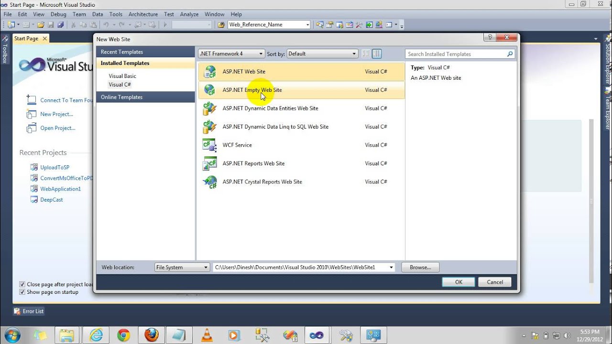612x344 pixels.
Task: Open recent project DeepCast
Action: [x=52, y=200]
